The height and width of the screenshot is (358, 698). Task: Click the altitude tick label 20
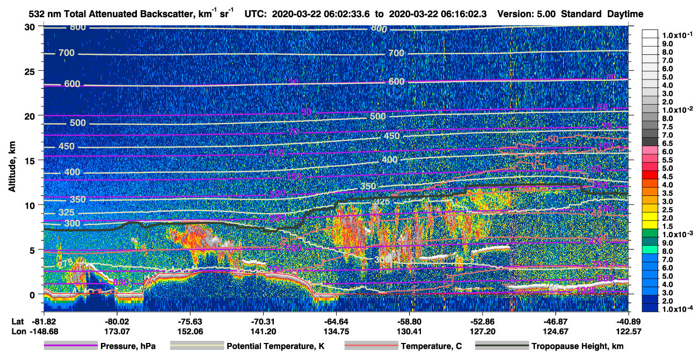tap(31, 115)
